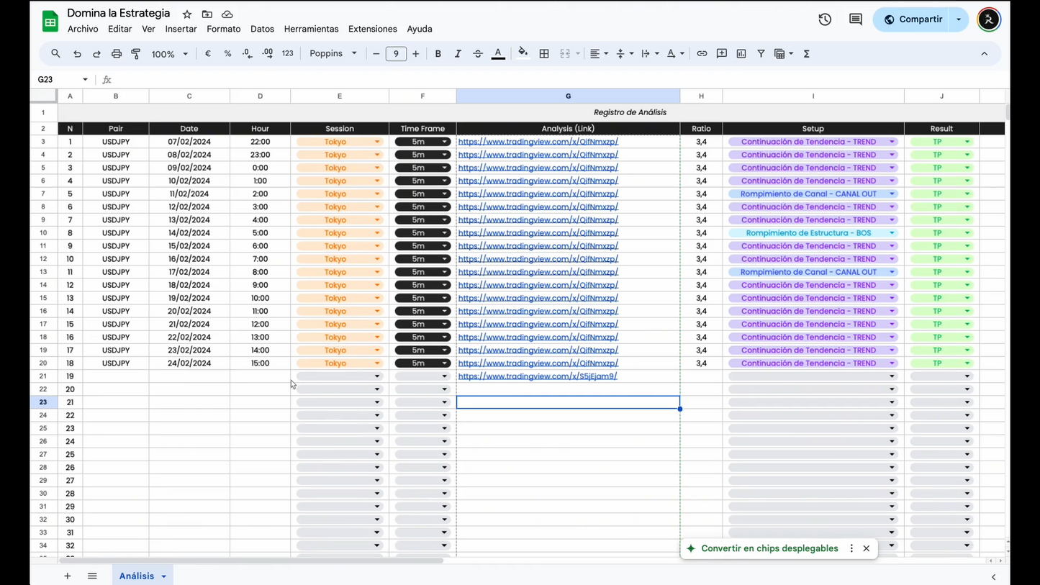
Task: Select the paint format tool
Action: click(x=136, y=54)
